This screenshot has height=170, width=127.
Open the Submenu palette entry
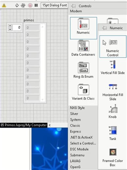[x=77, y=155]
